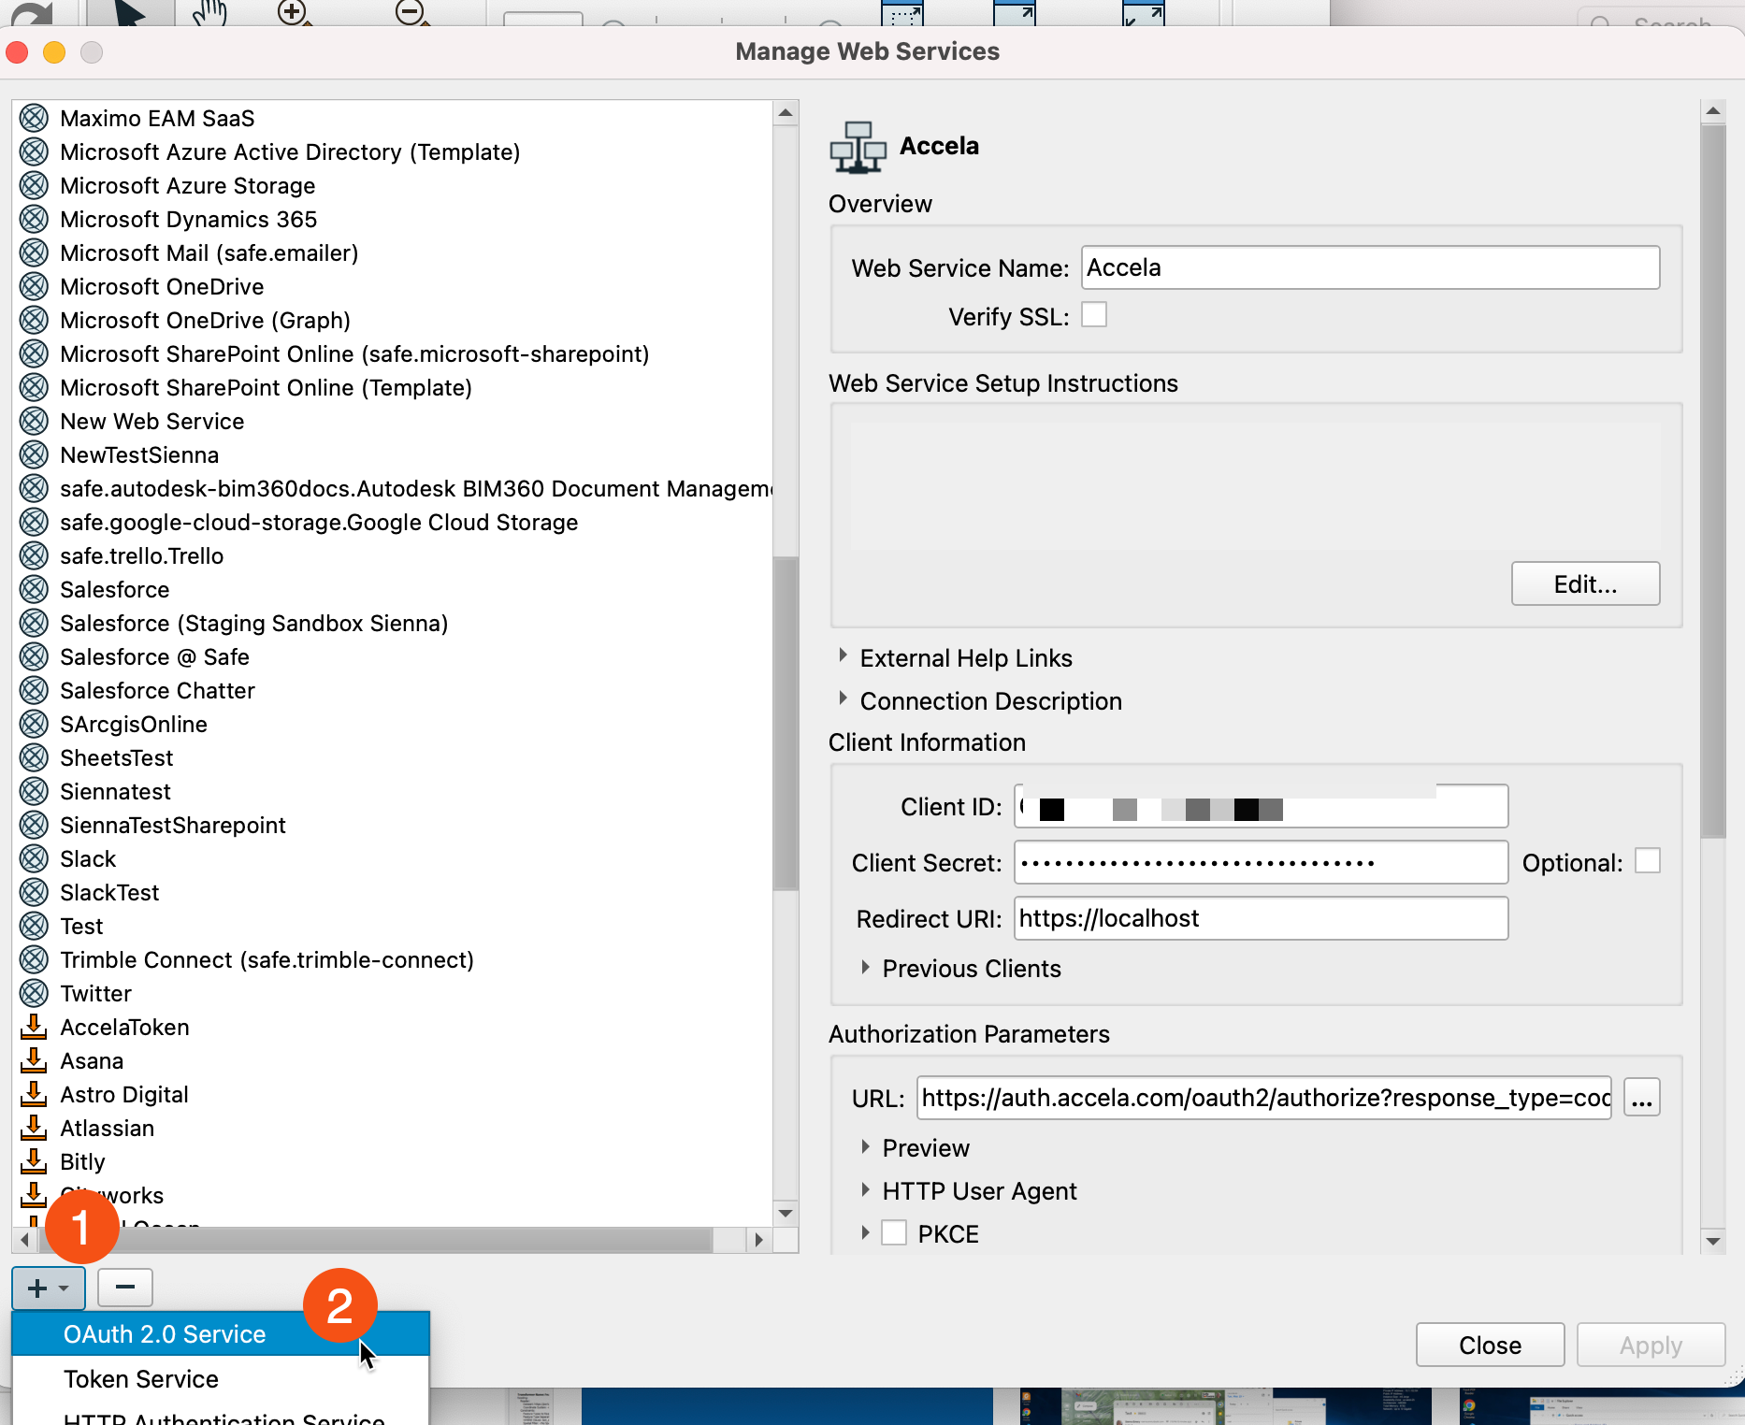Click the services list scroll-down arrow

pos(786,1213)
